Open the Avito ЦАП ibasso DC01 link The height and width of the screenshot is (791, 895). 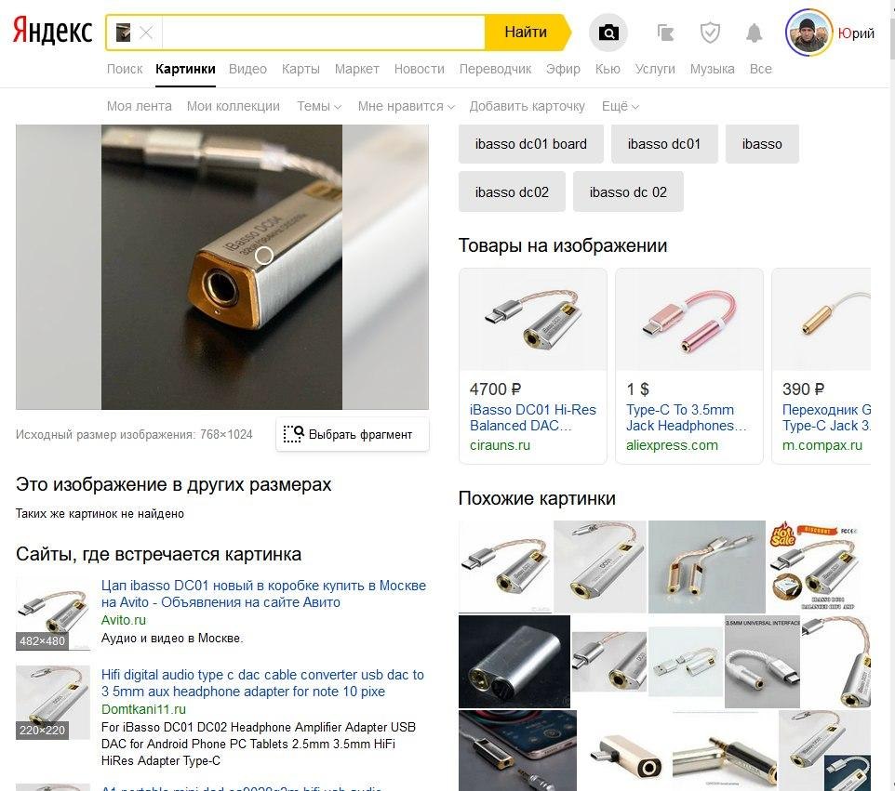coord(263,594)
